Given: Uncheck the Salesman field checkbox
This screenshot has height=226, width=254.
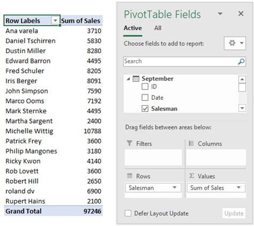Looking at the screenshot, I should (145, 108).
